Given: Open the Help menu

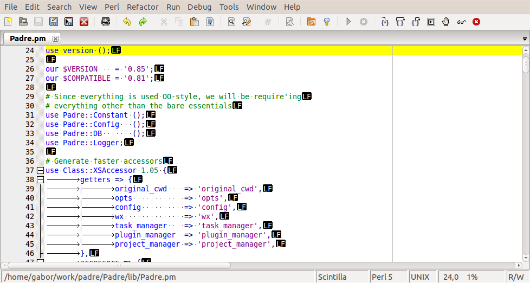Looking at the screenshot, I should 292,7.
